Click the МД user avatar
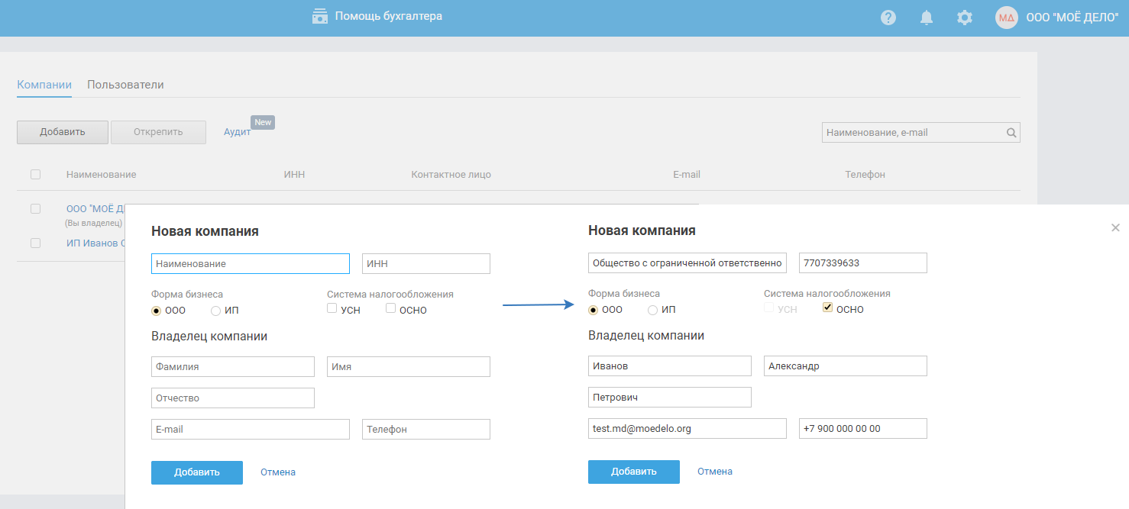 point(1007,18)
